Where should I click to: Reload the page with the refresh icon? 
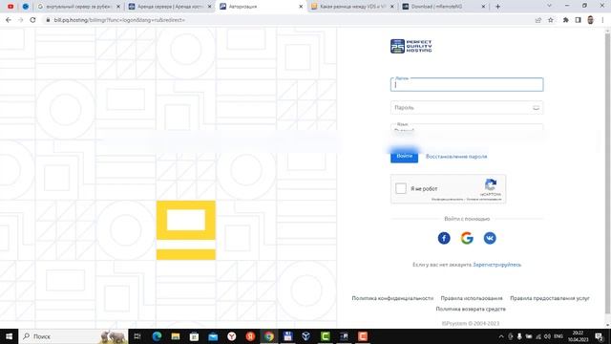pos(32,20)
